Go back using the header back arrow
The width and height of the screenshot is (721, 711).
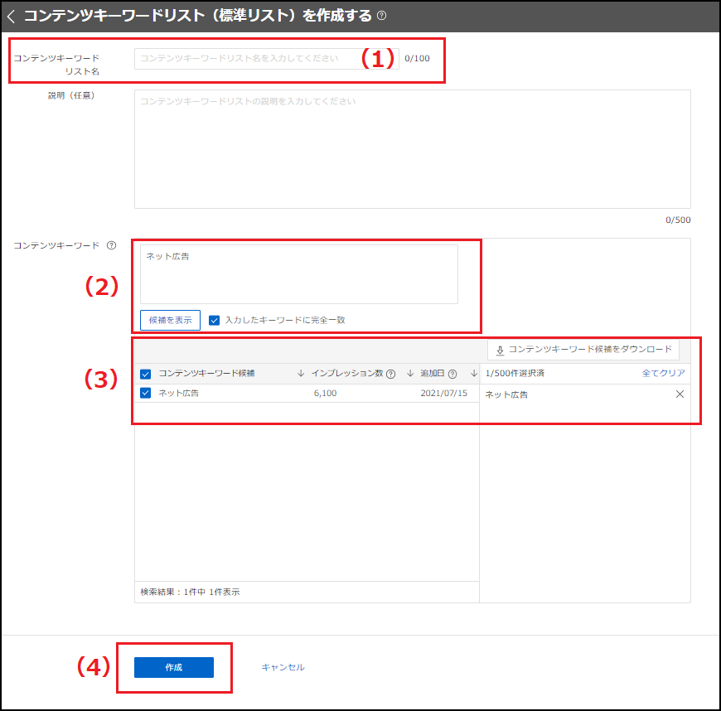12,17
